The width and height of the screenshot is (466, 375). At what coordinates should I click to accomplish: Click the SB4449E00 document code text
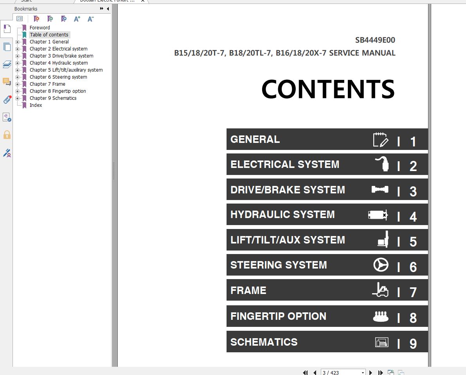[375, 40]
